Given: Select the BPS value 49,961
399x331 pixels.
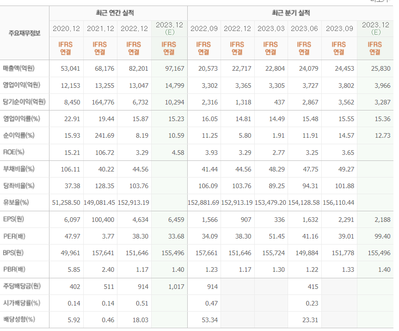Looking at the screenshot, I should [x=70, y=253].
